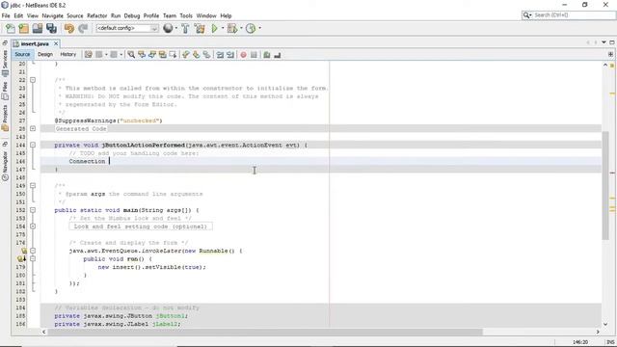
Task: Click the Clean and Build icon
Action: [200, 28]
